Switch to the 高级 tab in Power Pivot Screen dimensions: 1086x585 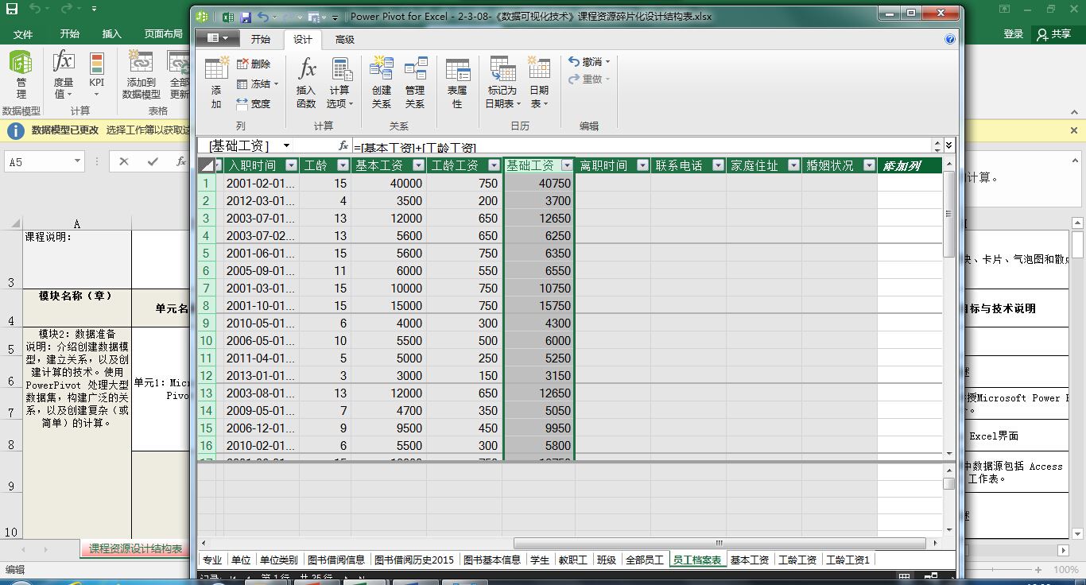(x=345, y=39)
